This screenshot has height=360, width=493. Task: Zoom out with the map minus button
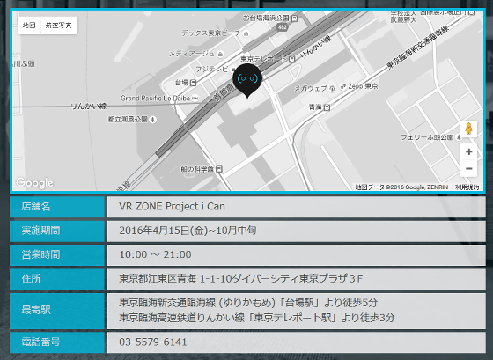point(468,168)
